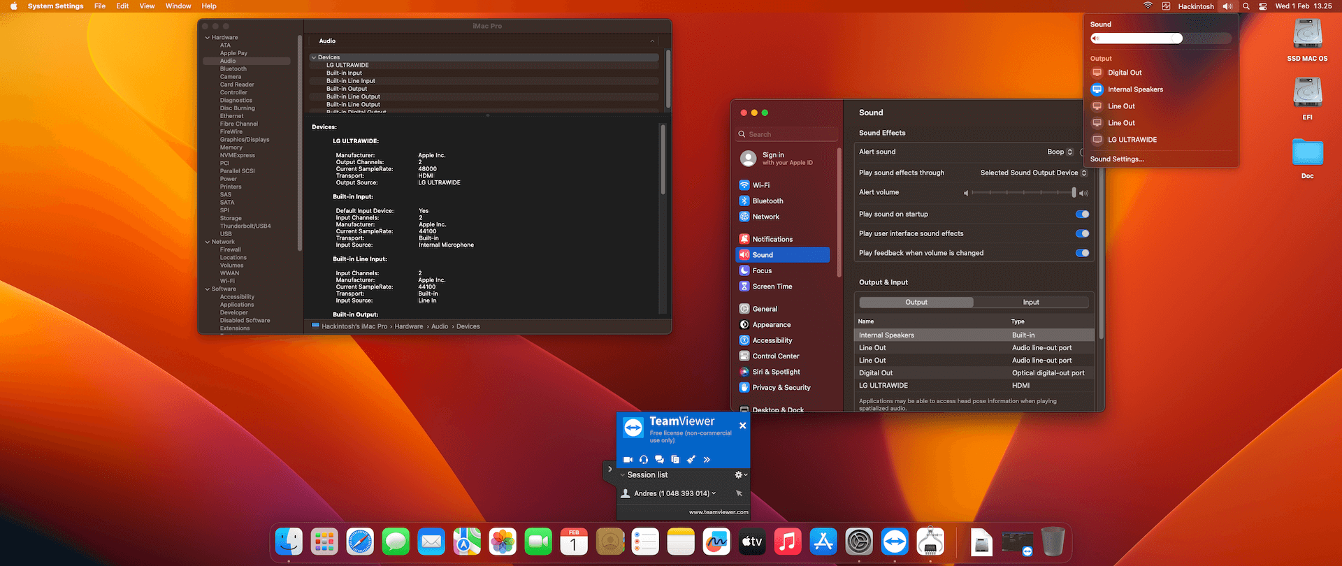Collapse the TeamViewer panel side arrow
The height and width of the screenshot is (566, 1342).
point(609,470)
